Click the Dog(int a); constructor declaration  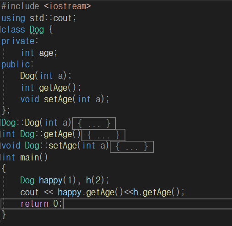[46, 76]
